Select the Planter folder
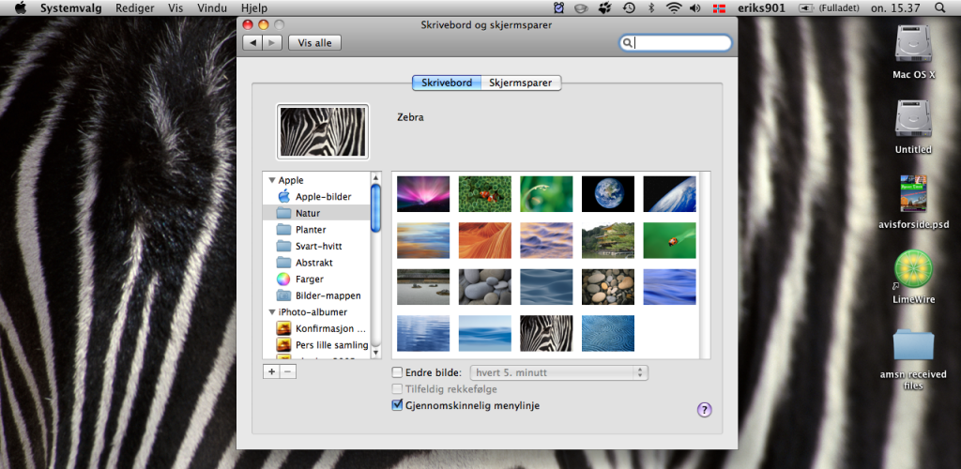 coord(316,230)
